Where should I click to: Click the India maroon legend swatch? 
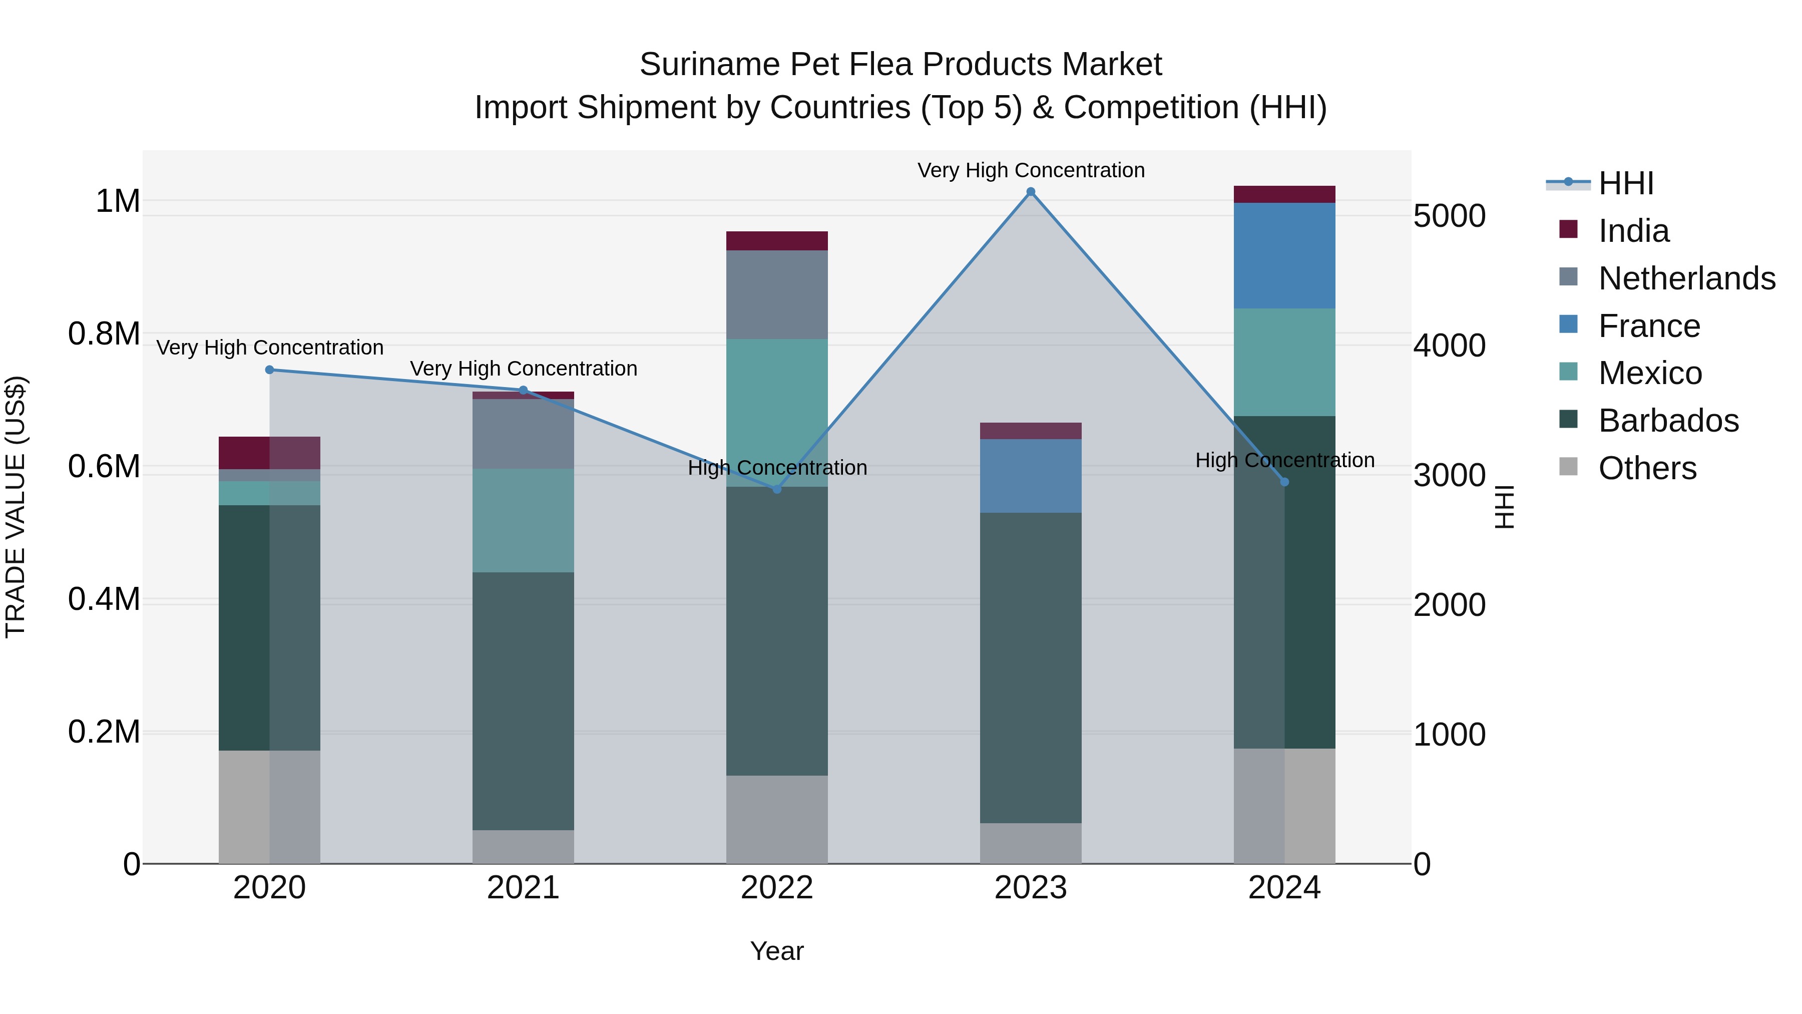[x=1568, y=229]
